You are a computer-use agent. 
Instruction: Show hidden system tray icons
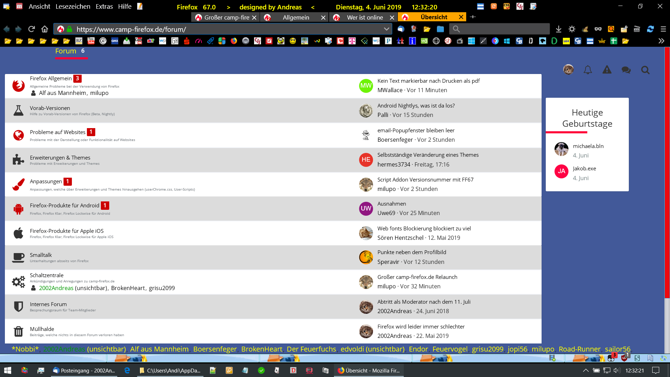point(586,370)
